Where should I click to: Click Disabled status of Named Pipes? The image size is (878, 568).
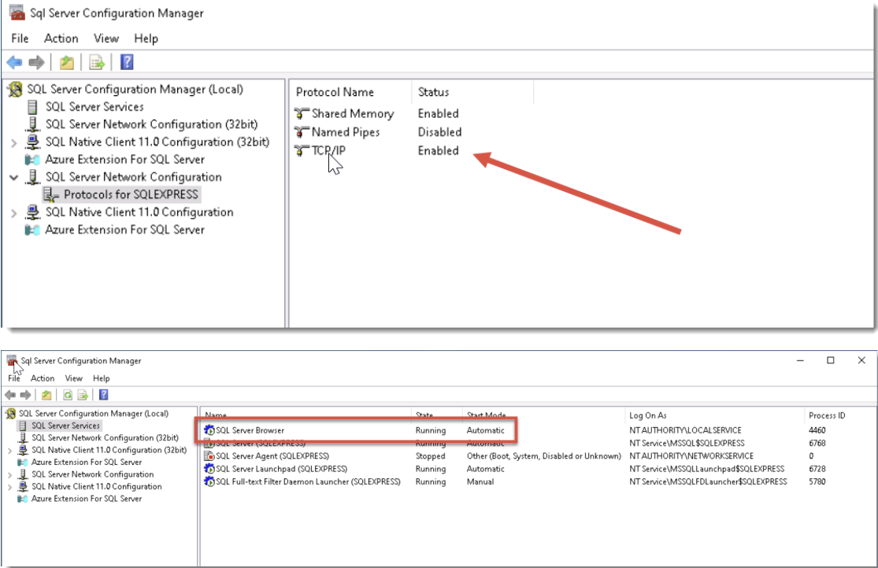click(x=439, y=132)
